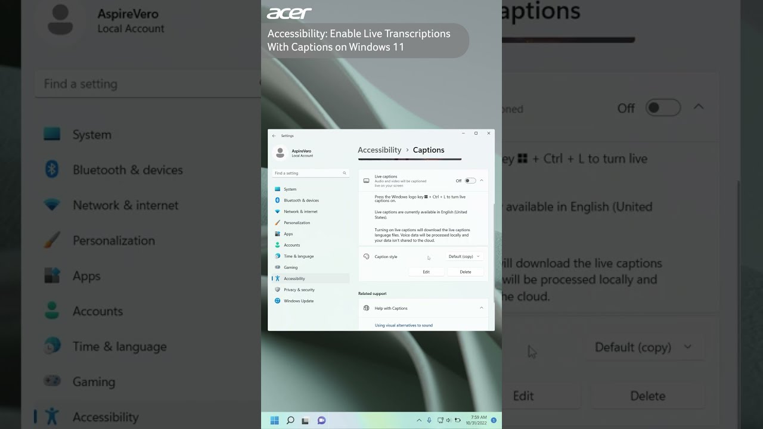763x429 pixels.
Task: Open the notification badge next to the clock
Action: point(494,421)
